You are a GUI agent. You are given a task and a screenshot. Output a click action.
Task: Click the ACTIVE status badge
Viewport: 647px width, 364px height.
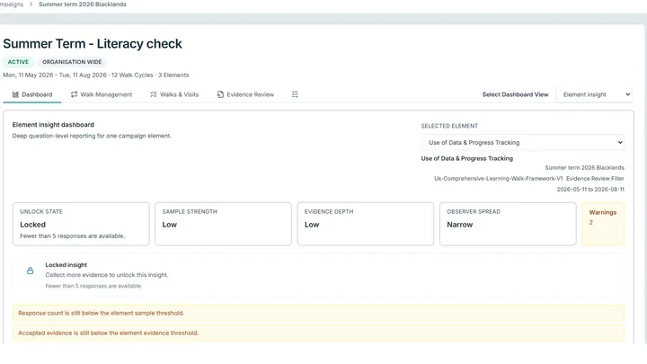(x=18, y=62)
